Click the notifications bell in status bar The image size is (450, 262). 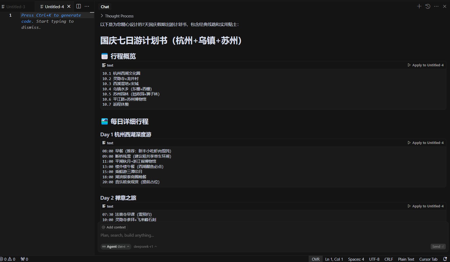(445, 259)
